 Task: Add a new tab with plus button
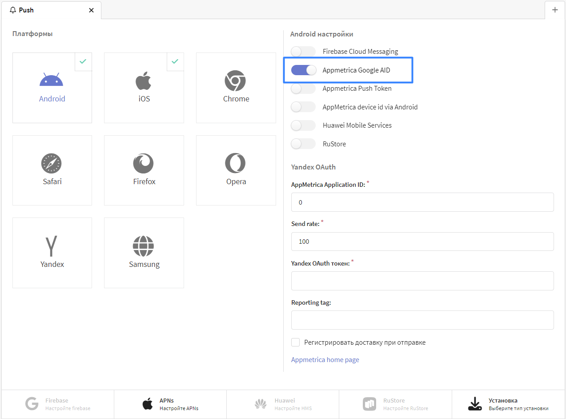pyautogui.click(x=555, y=10)
